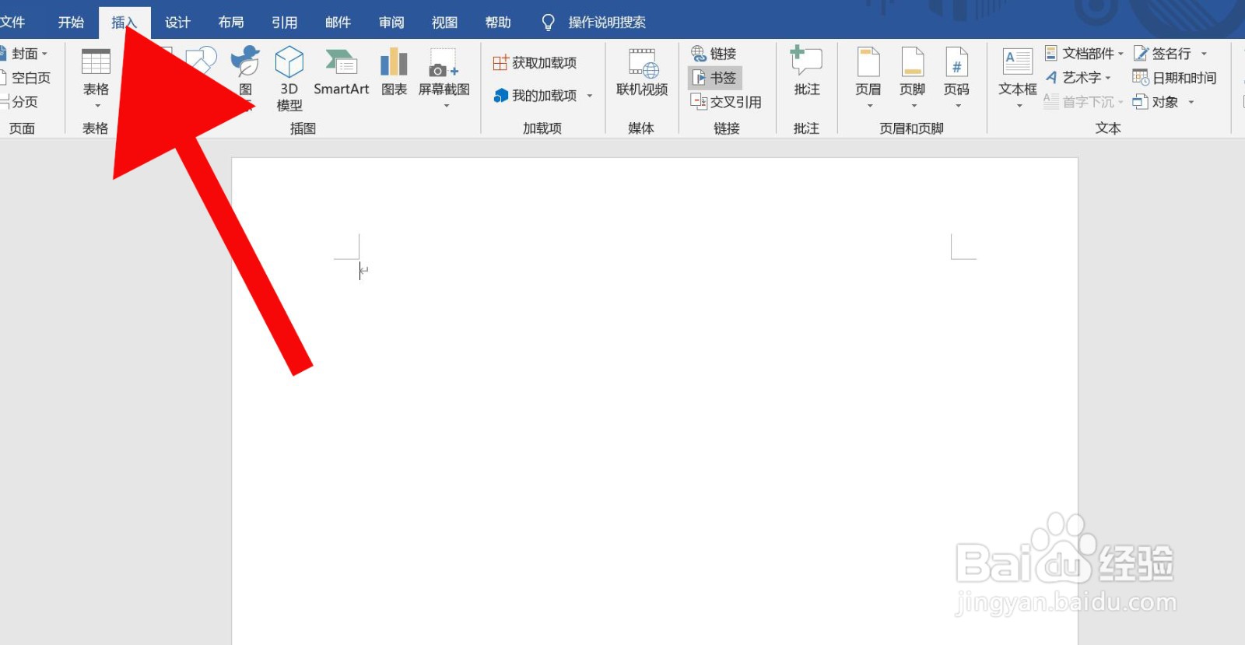Switch to the 设计 ribbon tab

point(177,23)
